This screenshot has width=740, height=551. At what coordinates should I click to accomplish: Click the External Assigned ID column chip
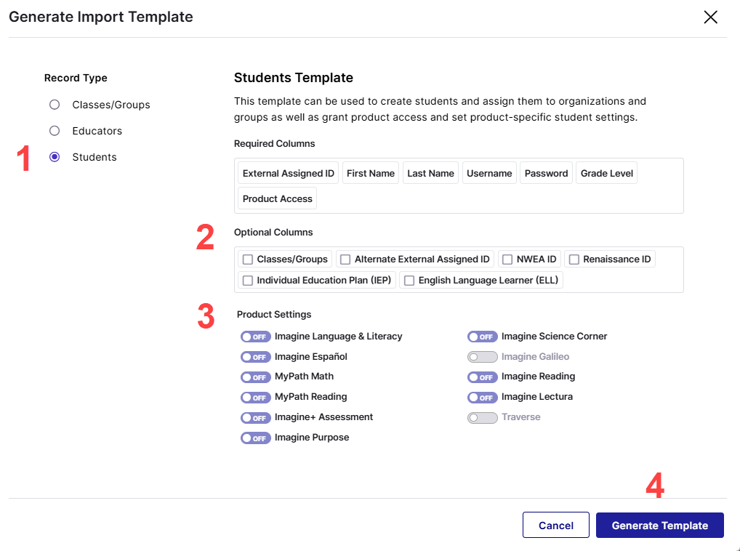tap(289, 173)
